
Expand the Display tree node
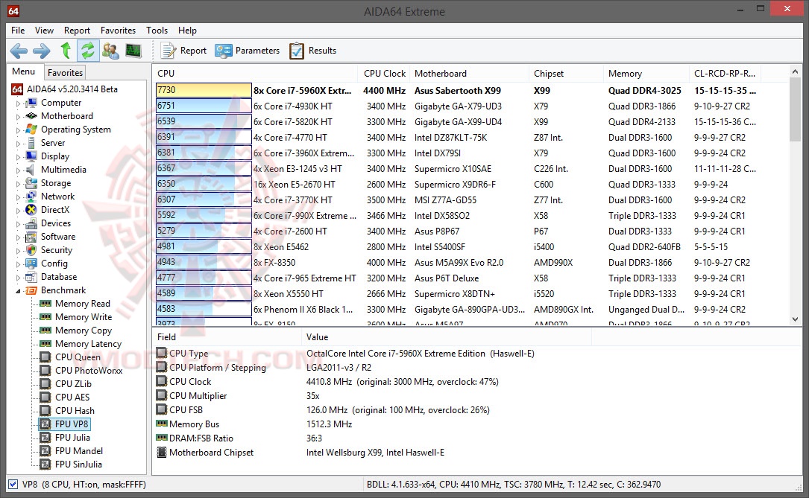18,157
